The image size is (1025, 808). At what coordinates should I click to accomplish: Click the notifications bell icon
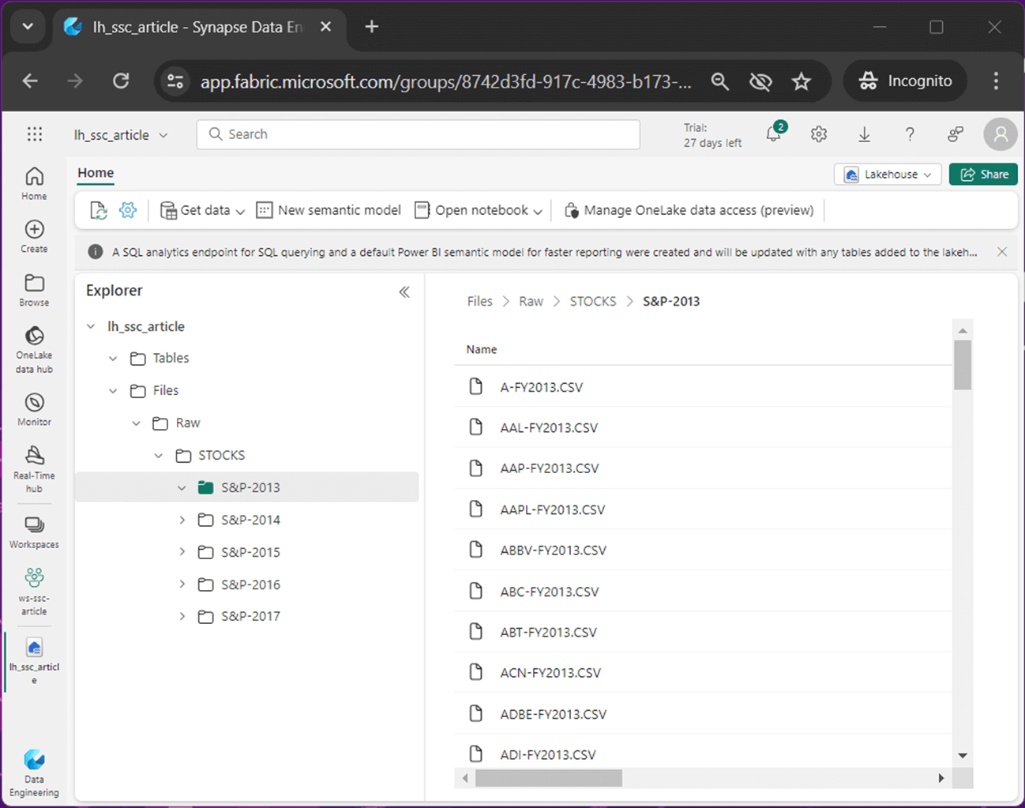(774, 134)
